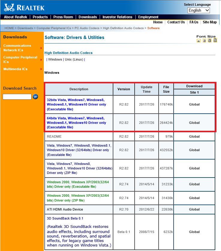221x251 pixels.
Task: Open About Realtek menu
Action: (x=16, y=17)
